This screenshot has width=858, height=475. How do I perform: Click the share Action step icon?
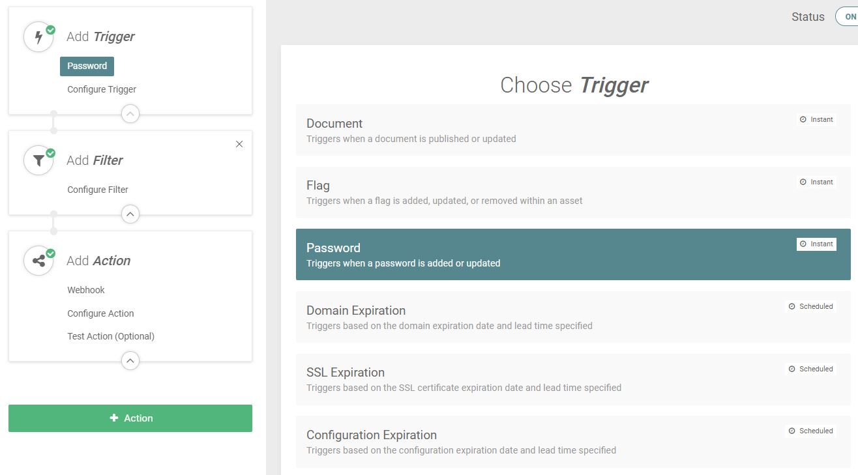(x=38, y=261)
